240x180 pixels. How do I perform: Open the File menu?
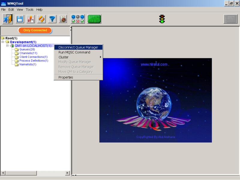[3, 10]
